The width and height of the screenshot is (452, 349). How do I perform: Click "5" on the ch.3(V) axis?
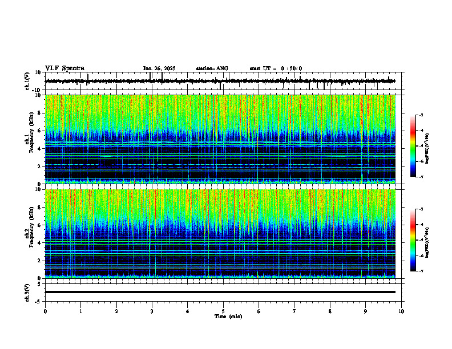40,284
